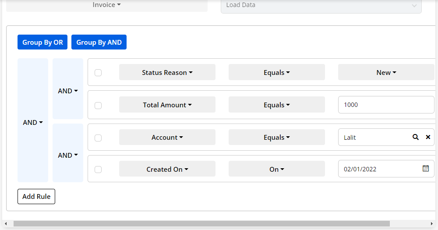
Task: Click the search icon in Account field
Action: [x=416, y=137]
